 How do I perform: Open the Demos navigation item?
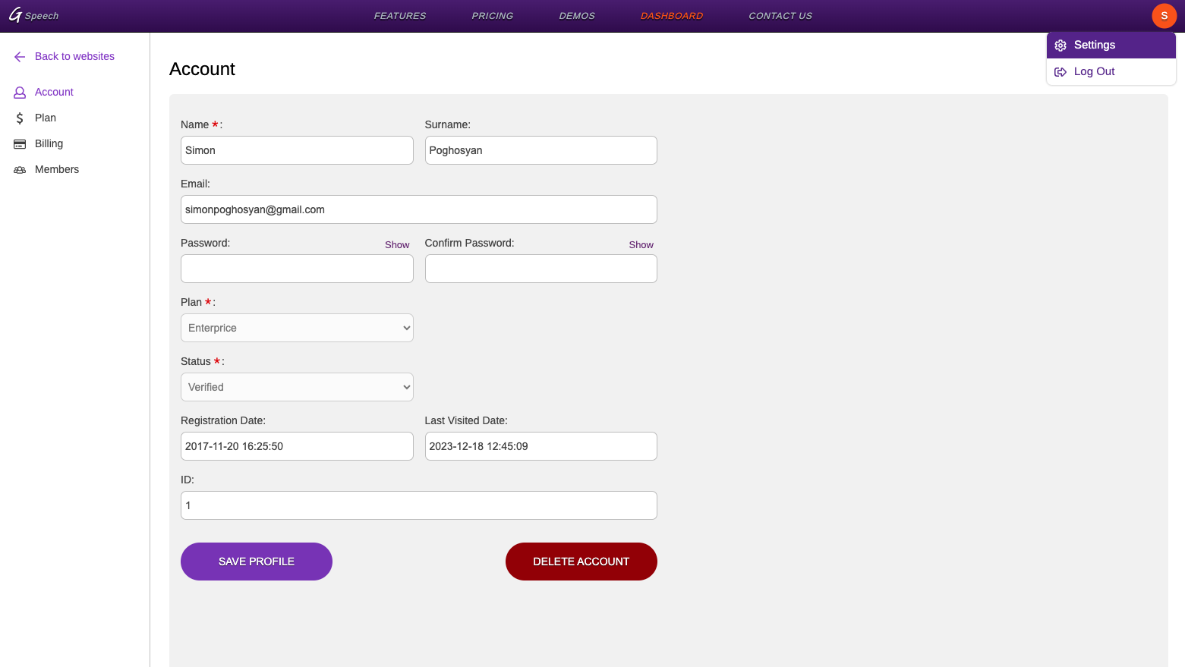(577, 16)
